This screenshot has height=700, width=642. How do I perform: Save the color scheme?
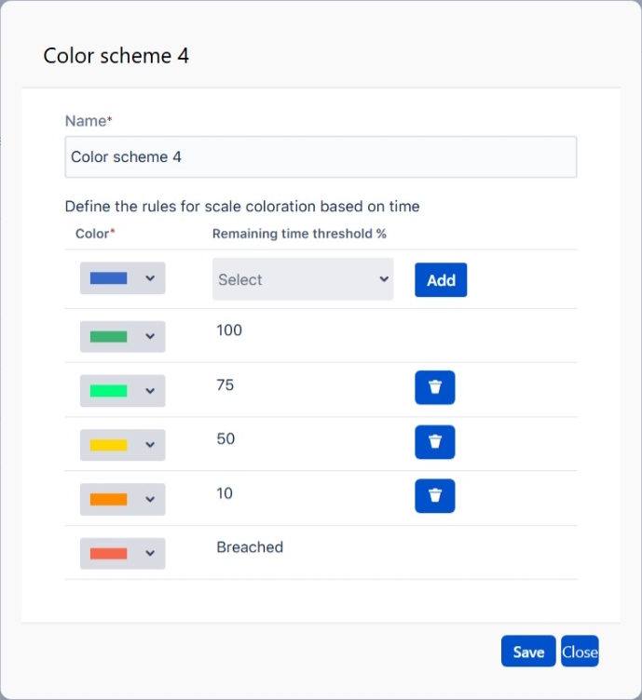(x=528, y=652)
